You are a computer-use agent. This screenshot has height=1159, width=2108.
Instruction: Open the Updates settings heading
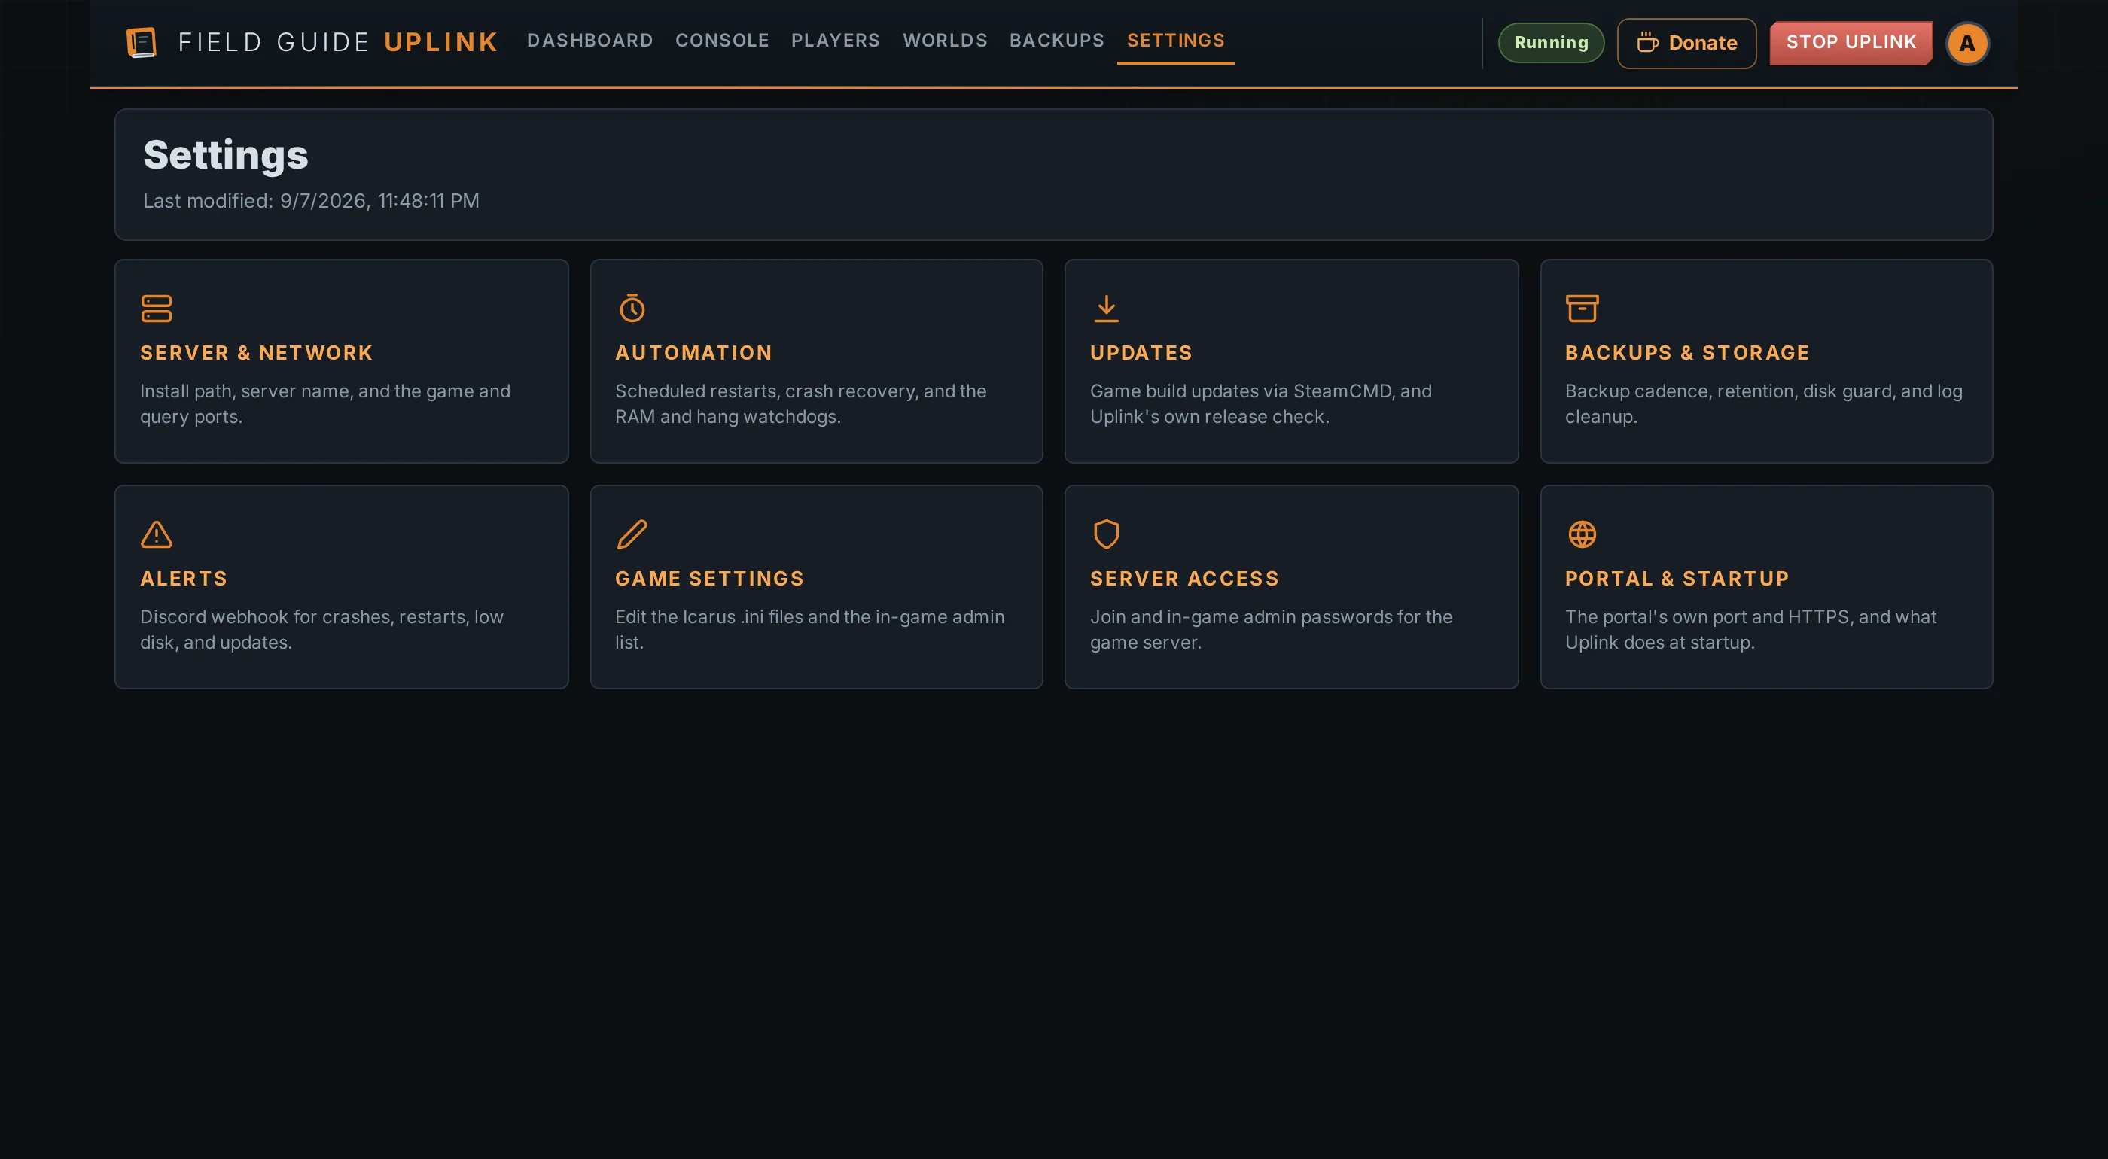(x=1141, y=352)
